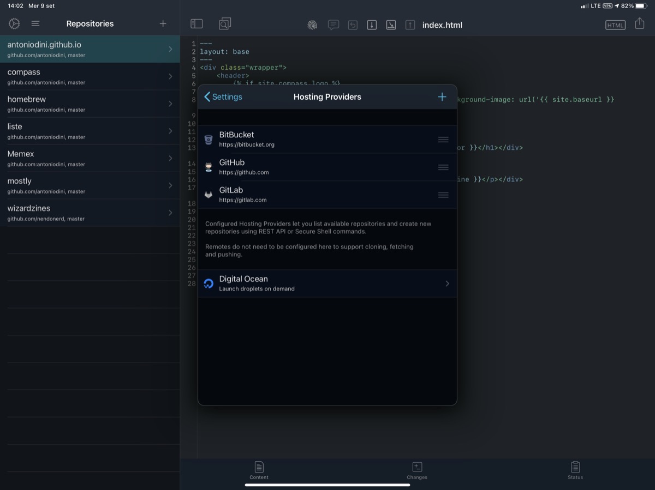Select the Content tab
The height and width of the screenshot is (490, 655).
tap(259, 470)
